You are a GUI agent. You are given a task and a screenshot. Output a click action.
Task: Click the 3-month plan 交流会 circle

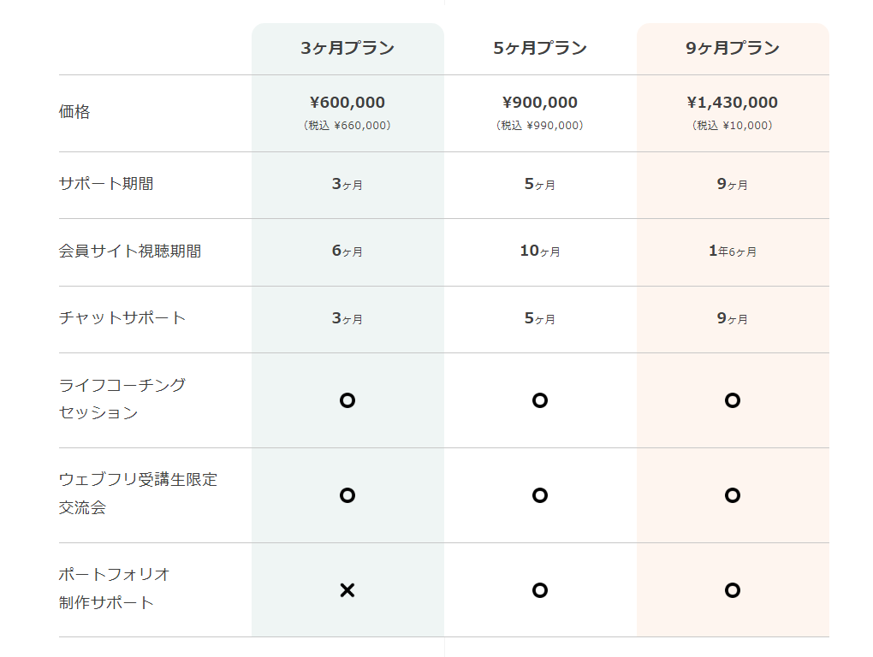pyautogui.click(x=347, y=495)
